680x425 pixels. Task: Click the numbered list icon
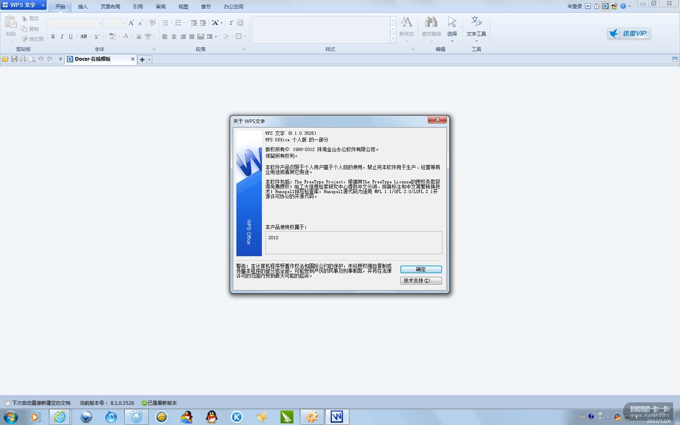coord(178,23)
